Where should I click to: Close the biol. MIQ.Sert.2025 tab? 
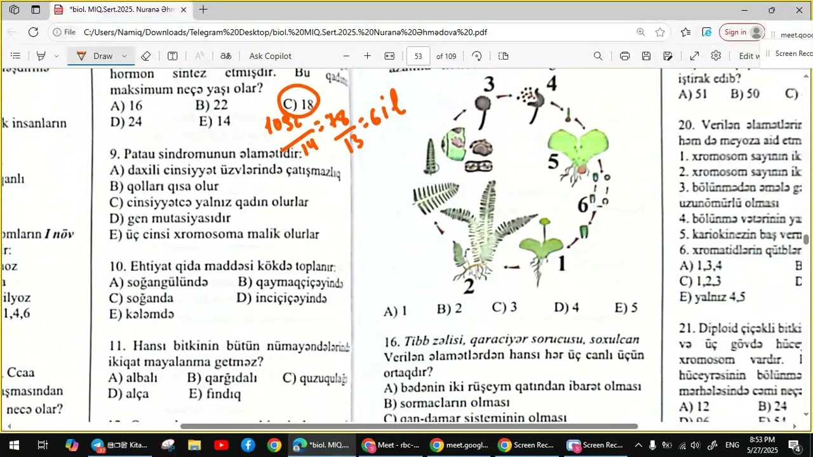pos(184,10)
